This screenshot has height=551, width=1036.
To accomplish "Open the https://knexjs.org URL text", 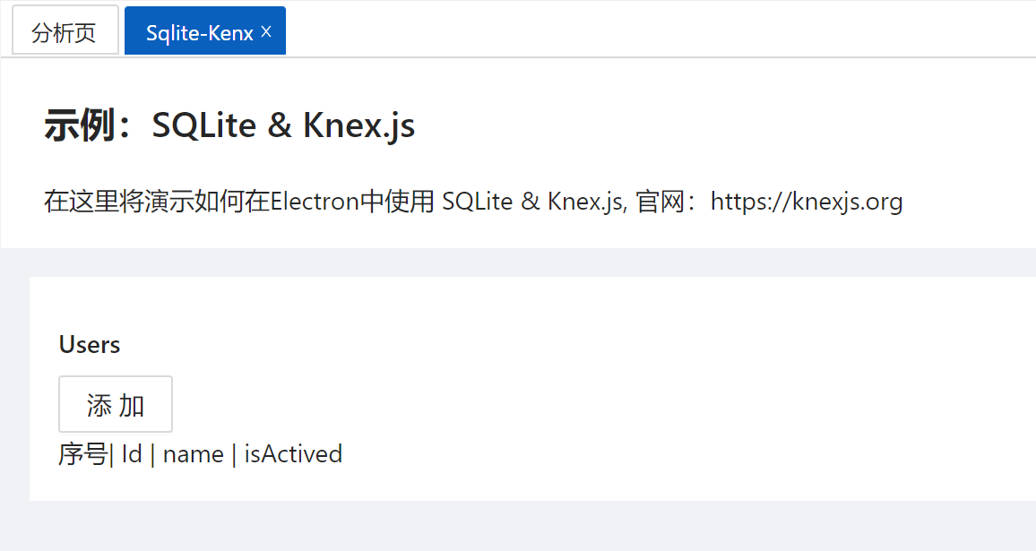I will click(x=807, y=202).
